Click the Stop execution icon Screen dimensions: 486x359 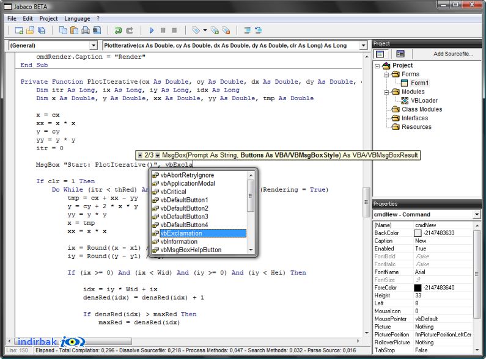point(174,31)
